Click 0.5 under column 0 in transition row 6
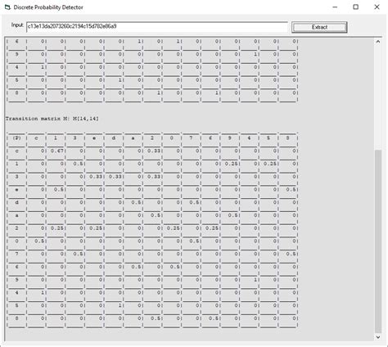The image size is (388, 347). [175, 267]
